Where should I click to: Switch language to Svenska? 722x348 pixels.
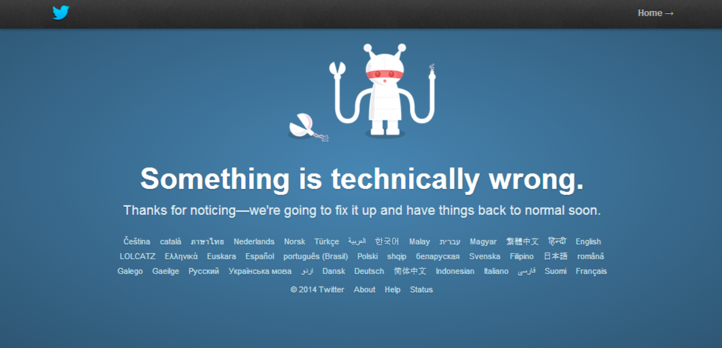point(484,256)
